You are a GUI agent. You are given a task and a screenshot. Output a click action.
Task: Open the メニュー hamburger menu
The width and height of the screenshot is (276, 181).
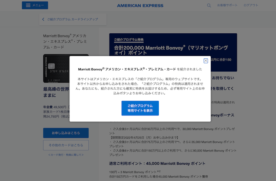tap(35, 5)
